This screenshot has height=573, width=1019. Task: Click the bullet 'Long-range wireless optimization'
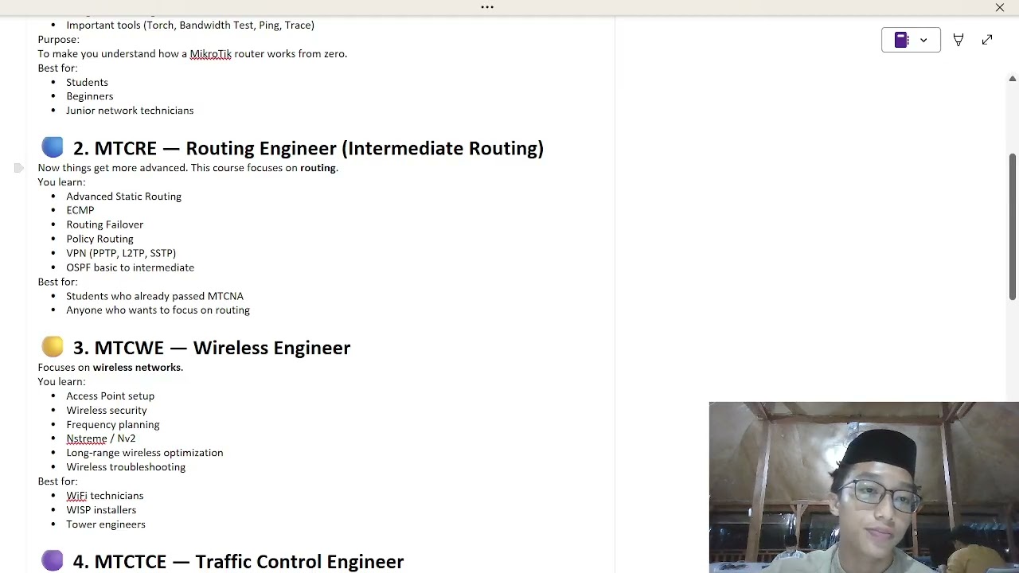(x=145, y=453)
